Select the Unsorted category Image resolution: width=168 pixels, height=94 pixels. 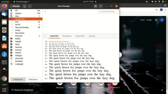(x=25, y=58)
